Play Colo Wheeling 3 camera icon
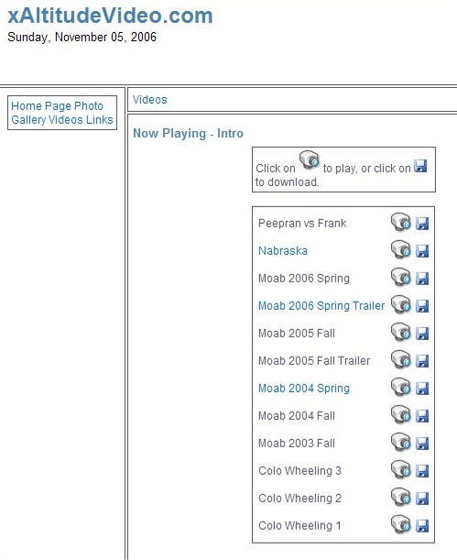Viewport: 457px width, 560px height. point(401,469)
